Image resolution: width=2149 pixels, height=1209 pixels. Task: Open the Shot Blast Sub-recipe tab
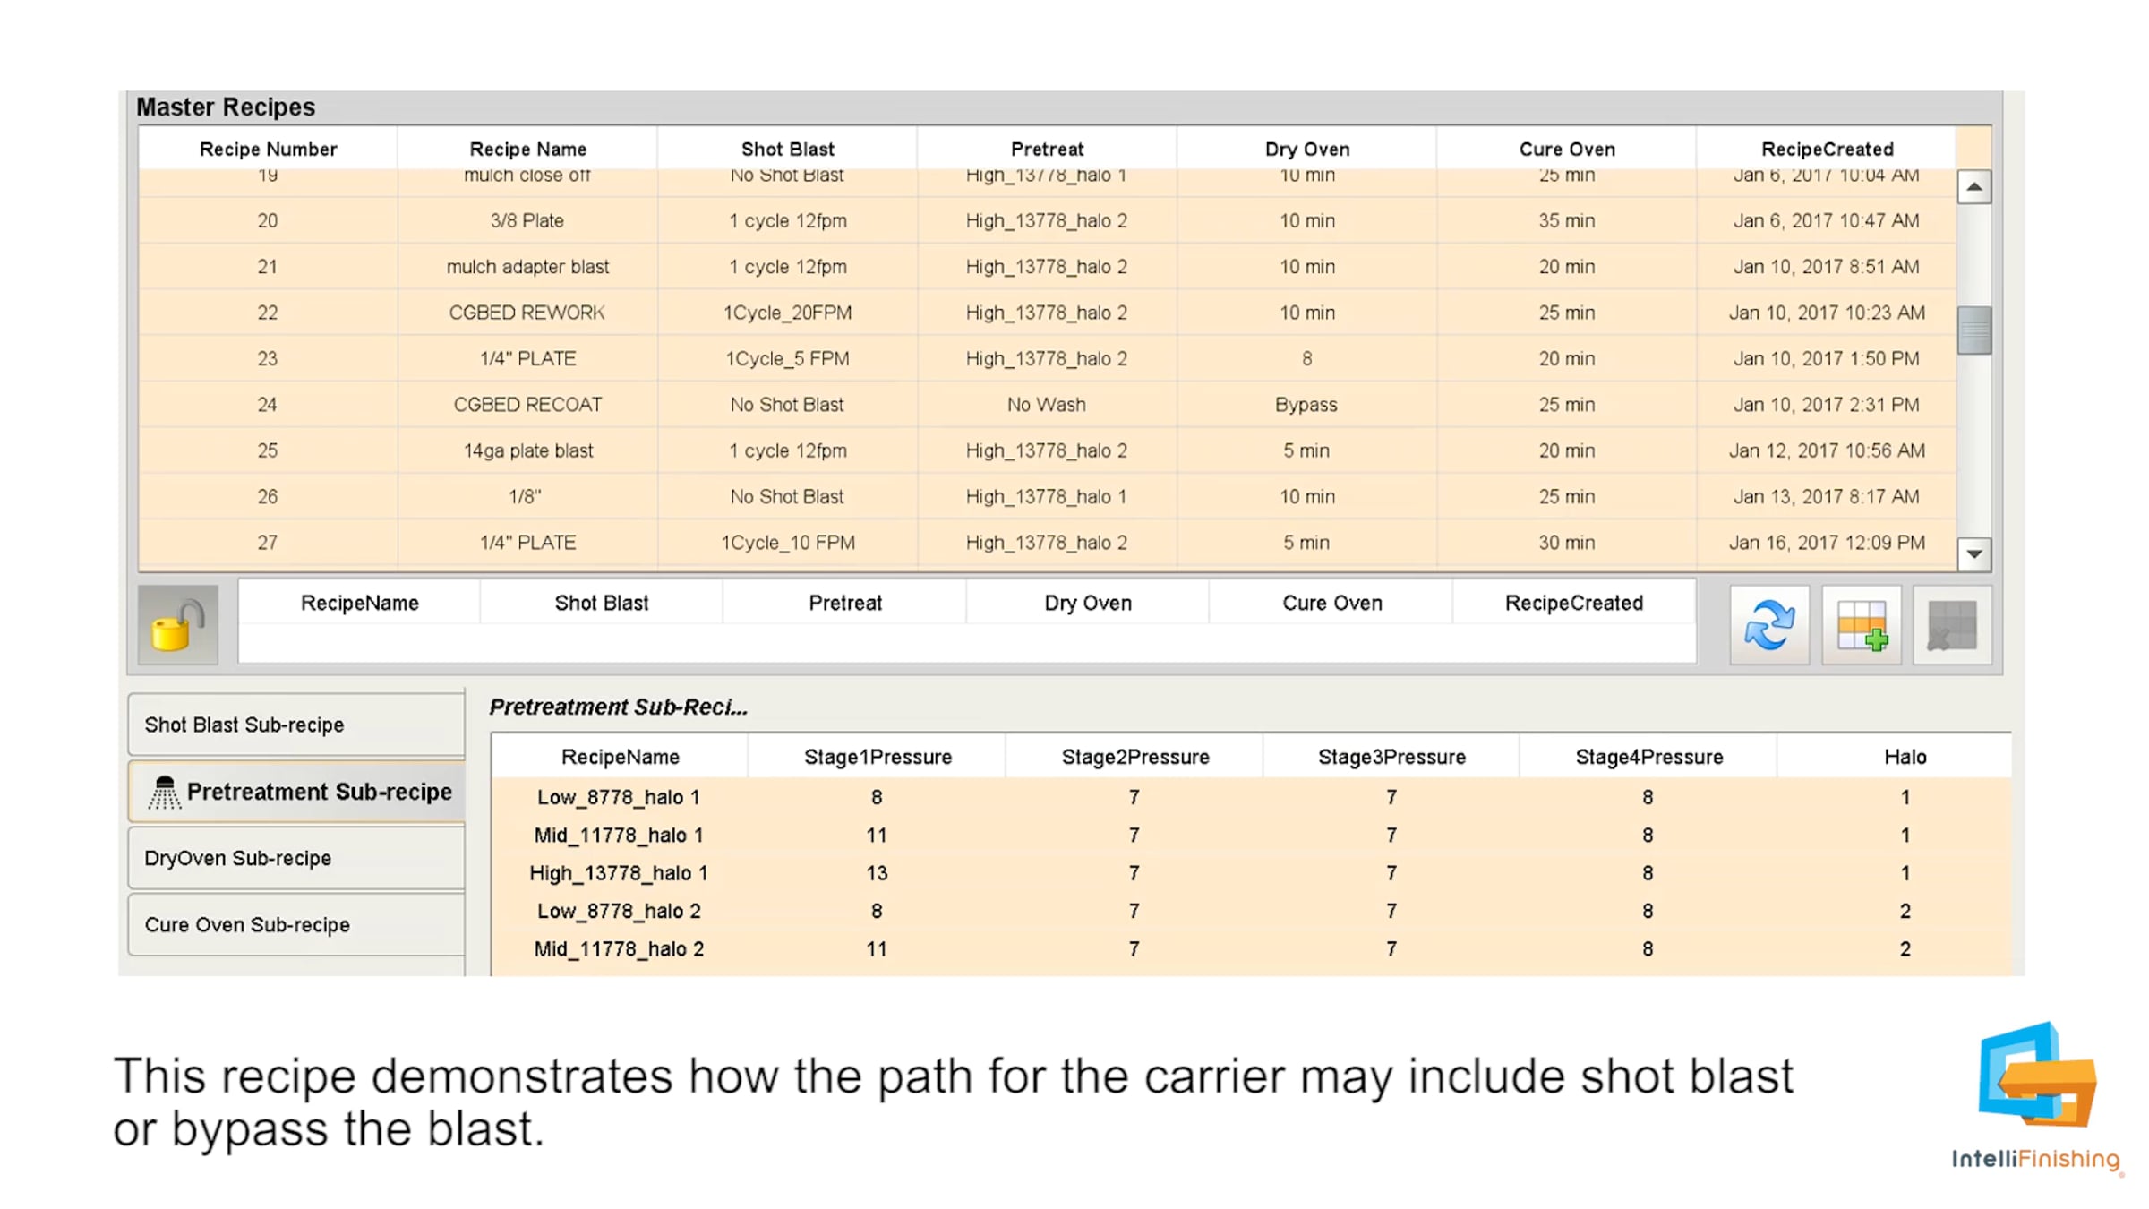pos(295,725)
